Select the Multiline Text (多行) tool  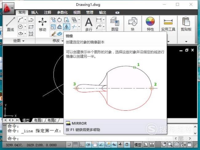click(x=89, y=24)
